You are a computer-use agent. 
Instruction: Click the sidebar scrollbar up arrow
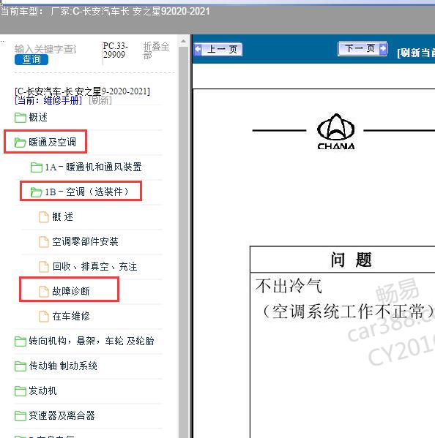click(184, 41)
